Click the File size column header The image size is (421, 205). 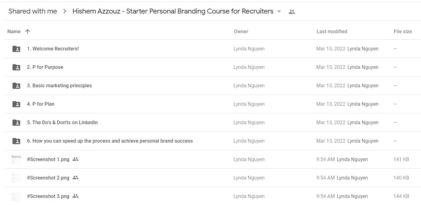(403, 31)
